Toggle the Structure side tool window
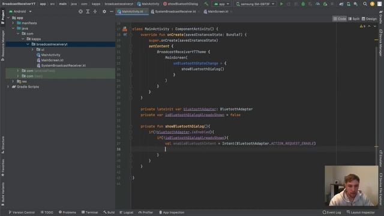The height and width of the screenshot is (216, 384). coord(3,145)
